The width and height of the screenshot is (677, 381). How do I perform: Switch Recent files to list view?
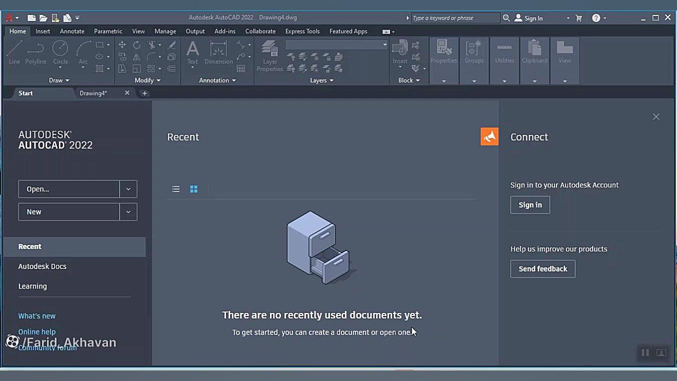click(x=176, y=189)
